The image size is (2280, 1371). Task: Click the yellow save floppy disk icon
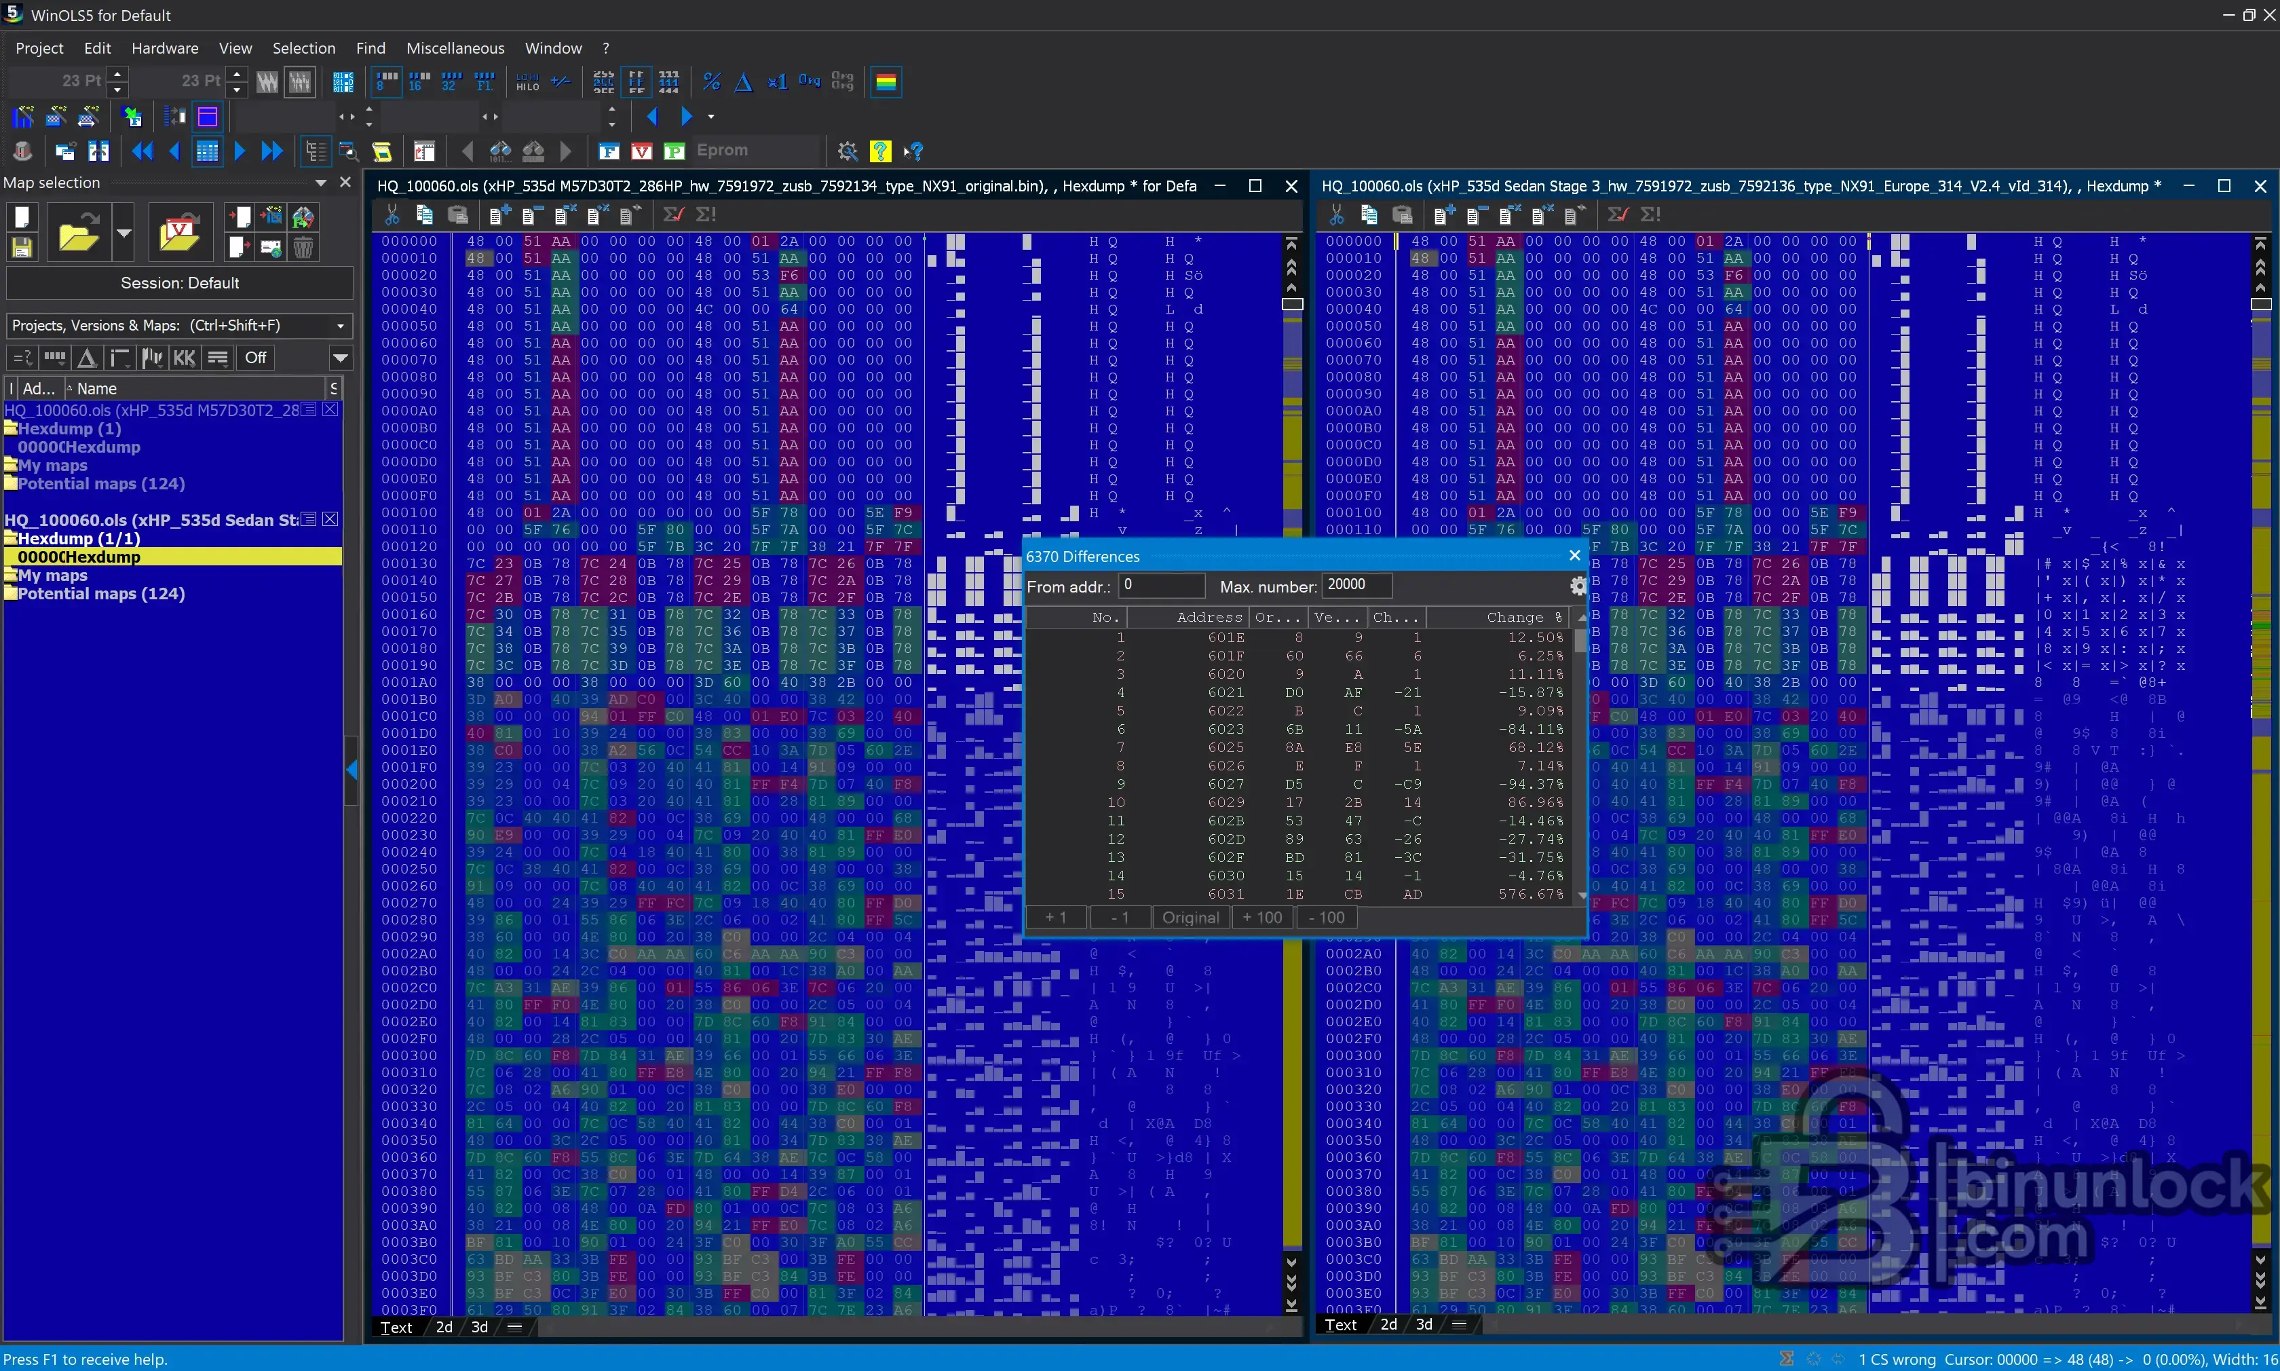click(22, 246)
